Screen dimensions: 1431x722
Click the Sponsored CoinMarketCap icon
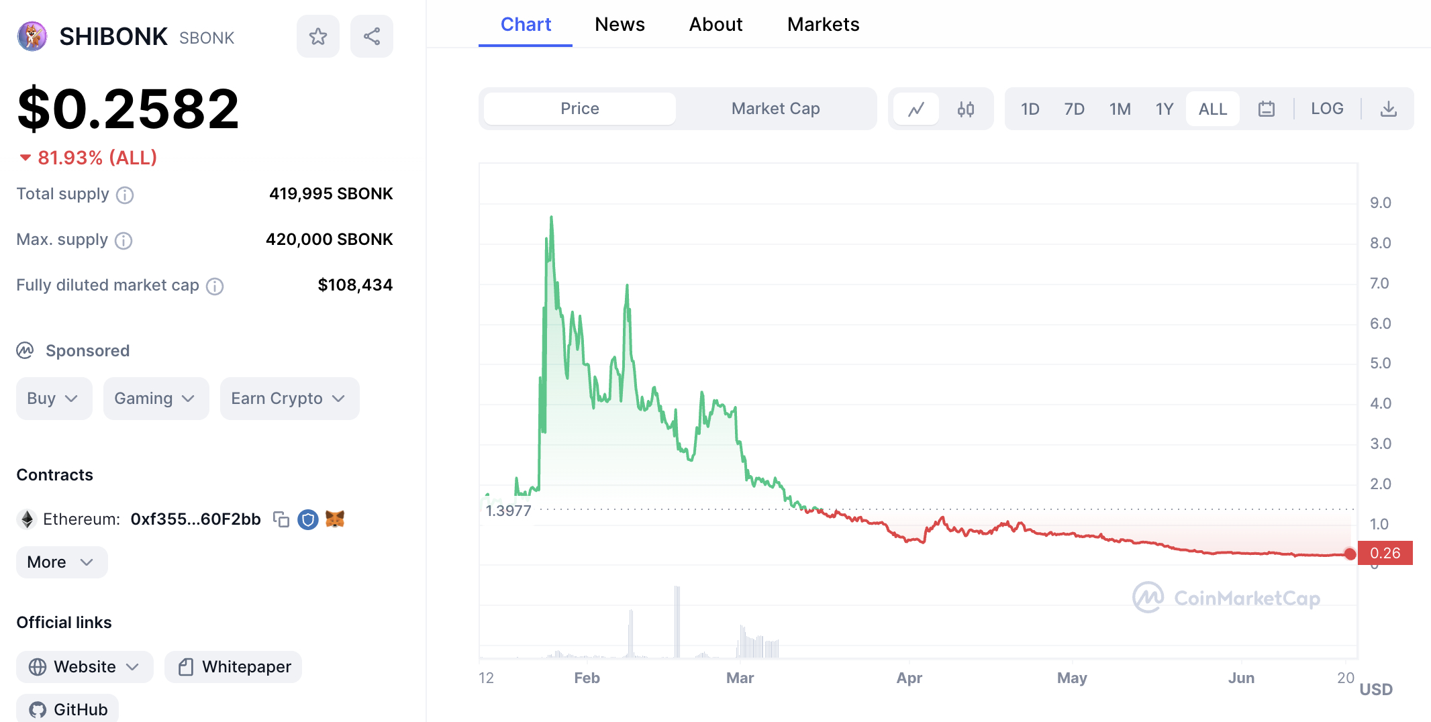(25, 350)
